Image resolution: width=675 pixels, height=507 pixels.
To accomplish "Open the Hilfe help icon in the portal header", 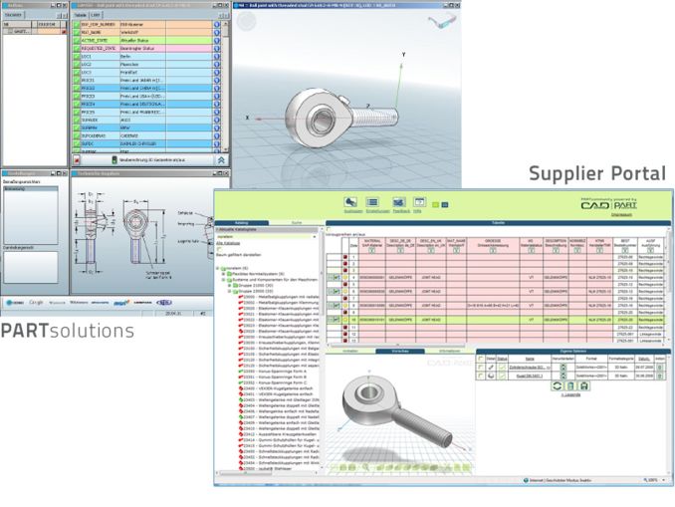I will point(419,202).
